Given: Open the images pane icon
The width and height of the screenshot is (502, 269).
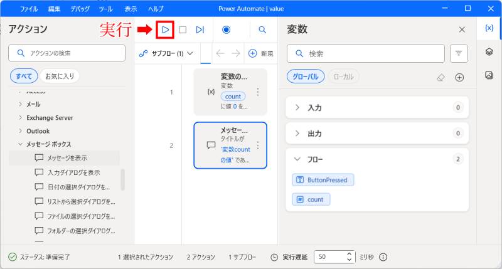Looking at the screenshot, I should (489, 75).
